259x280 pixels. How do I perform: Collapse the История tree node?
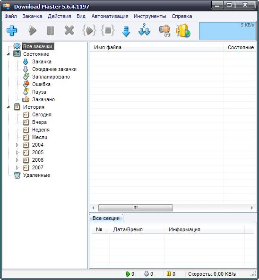click(8, 107)
